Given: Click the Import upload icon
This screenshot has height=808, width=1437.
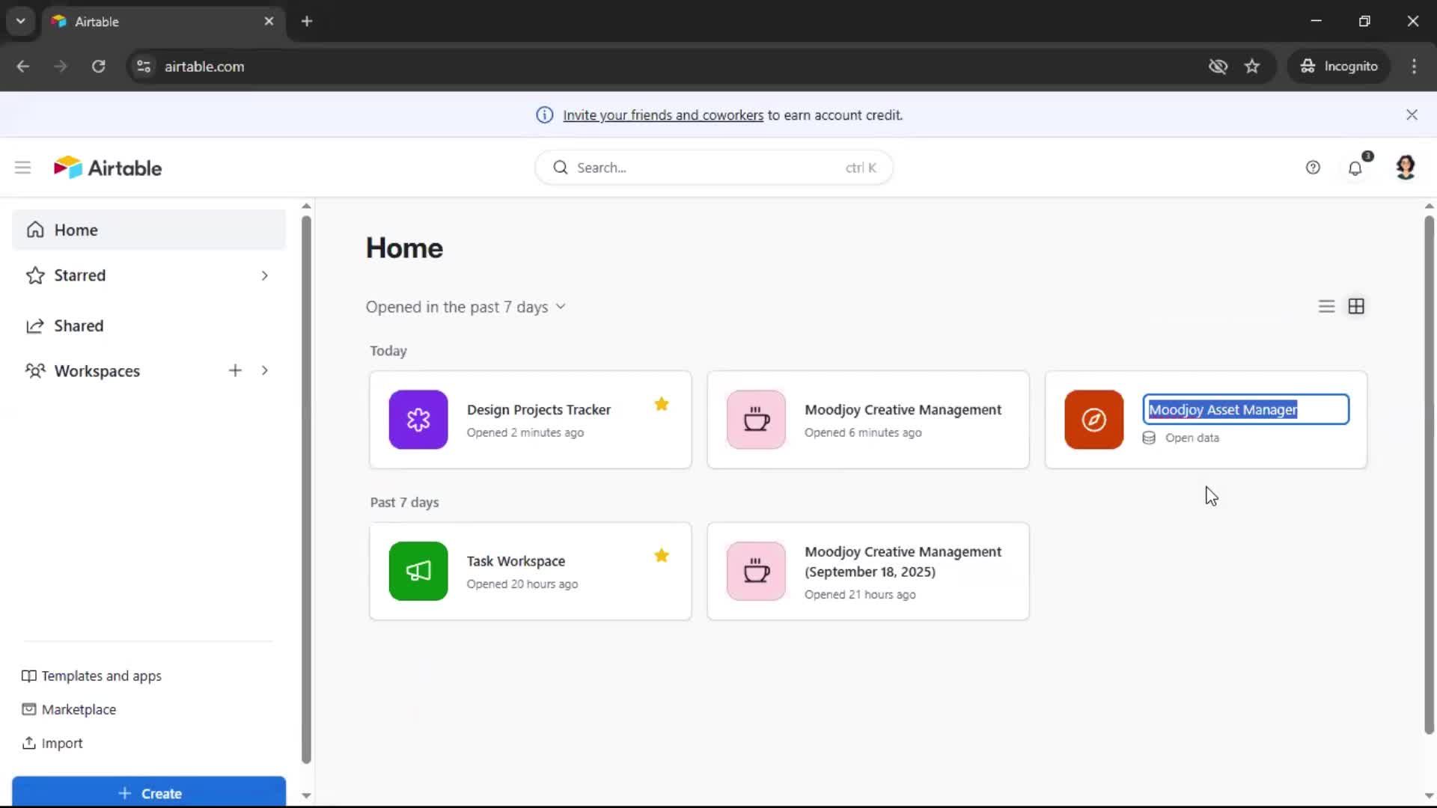Looking at the screenshot, I should (x=28, y=743).
